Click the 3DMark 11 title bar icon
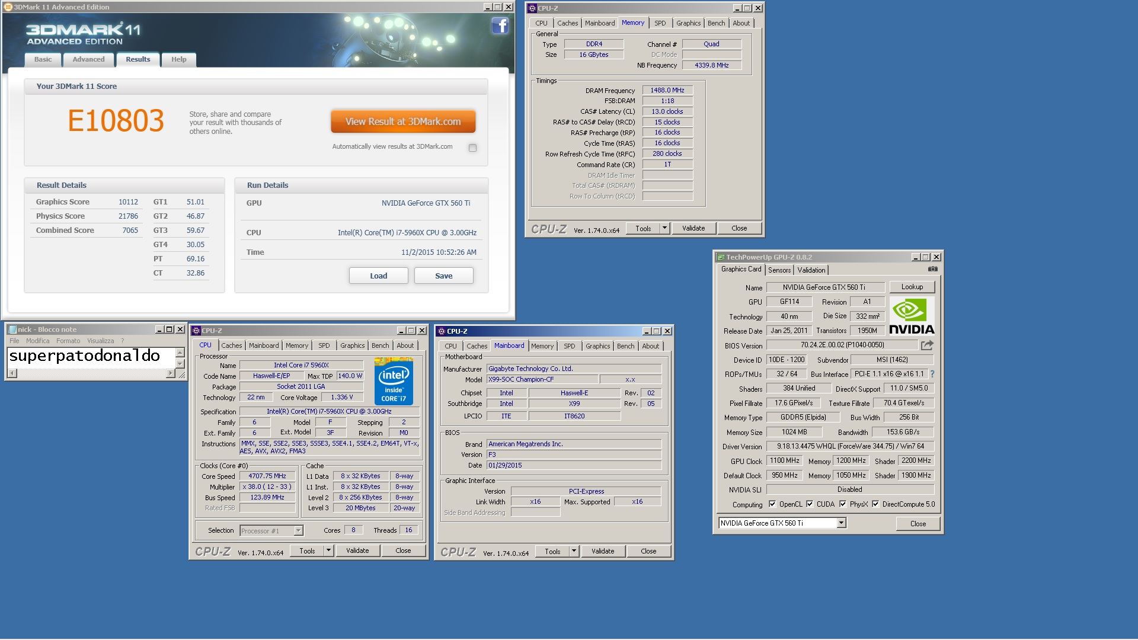The image size is (1138, 640). pyautogui.click(x=8, y=7)
